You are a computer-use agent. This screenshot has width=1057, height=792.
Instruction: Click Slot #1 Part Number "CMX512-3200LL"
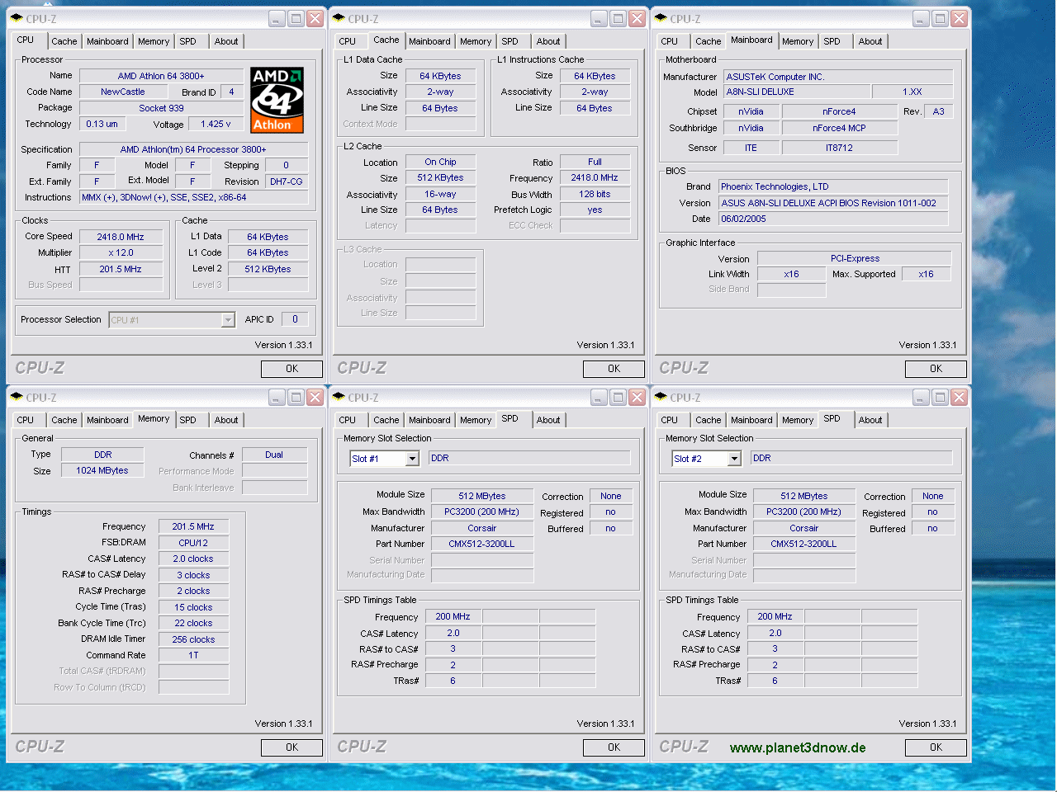tap(481, 544)
